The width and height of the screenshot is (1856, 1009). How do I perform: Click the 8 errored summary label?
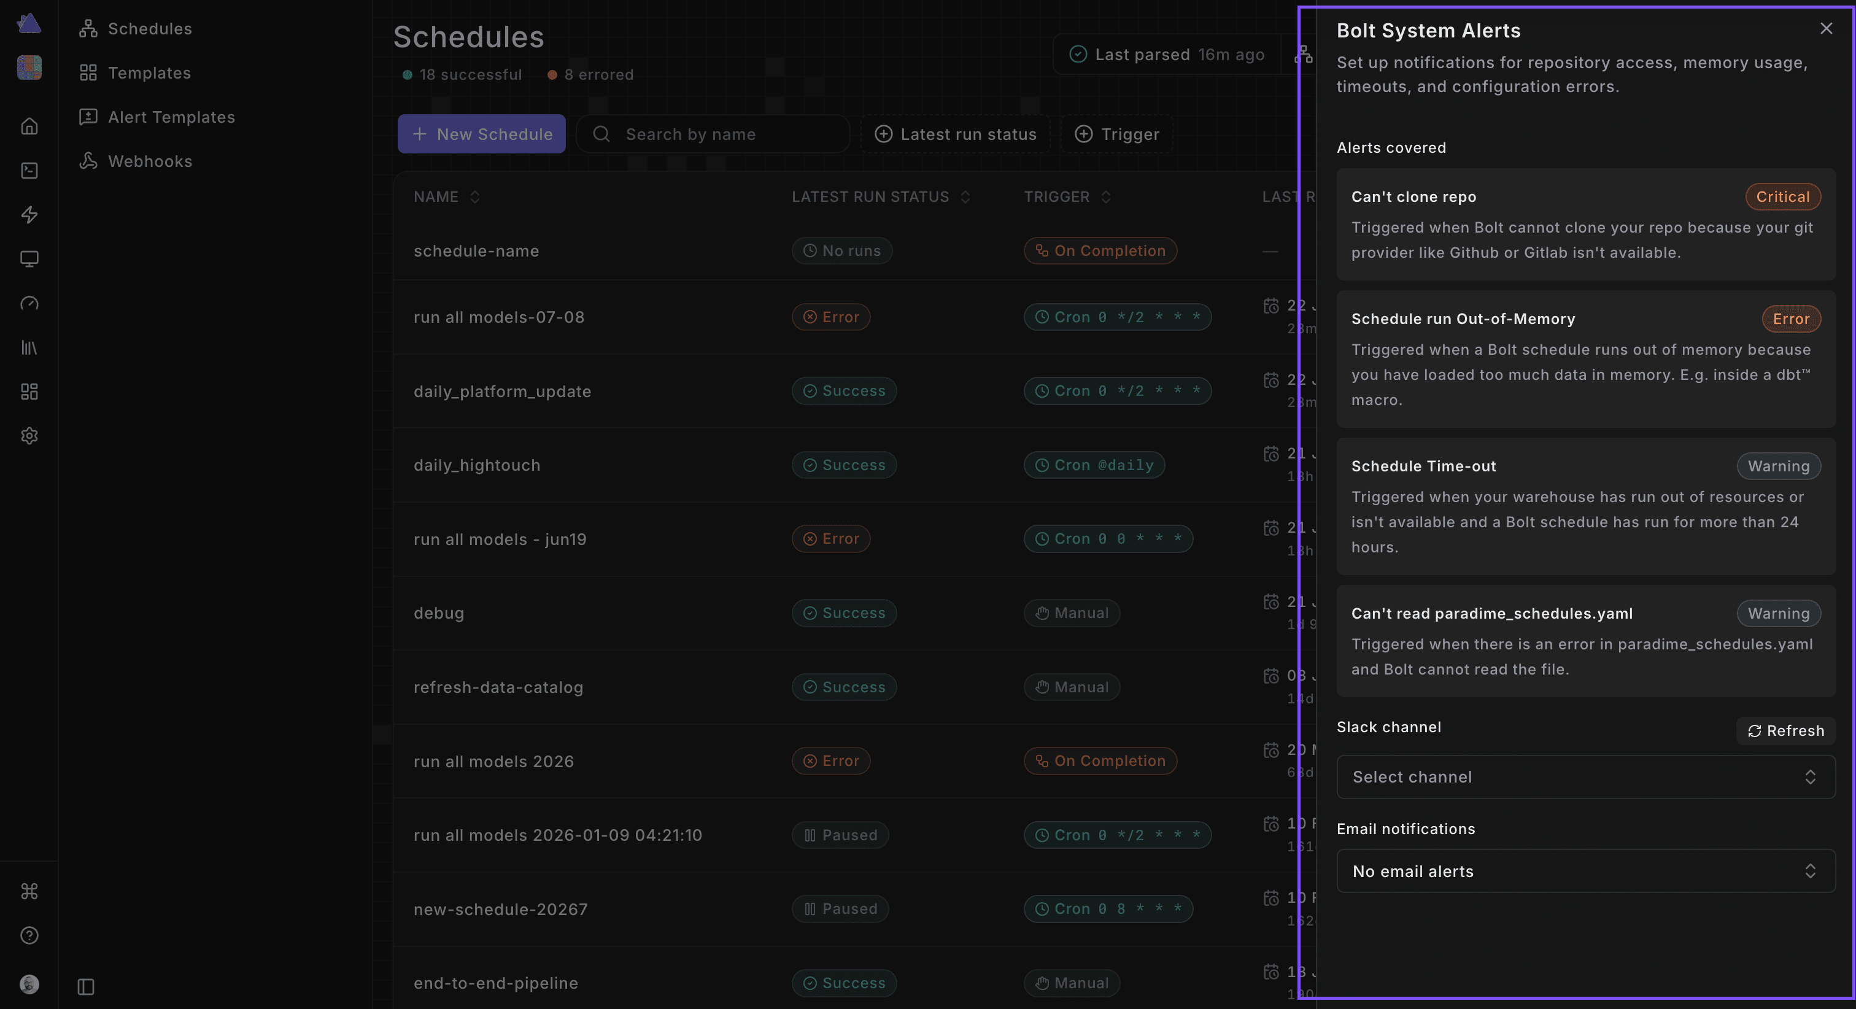591,75
